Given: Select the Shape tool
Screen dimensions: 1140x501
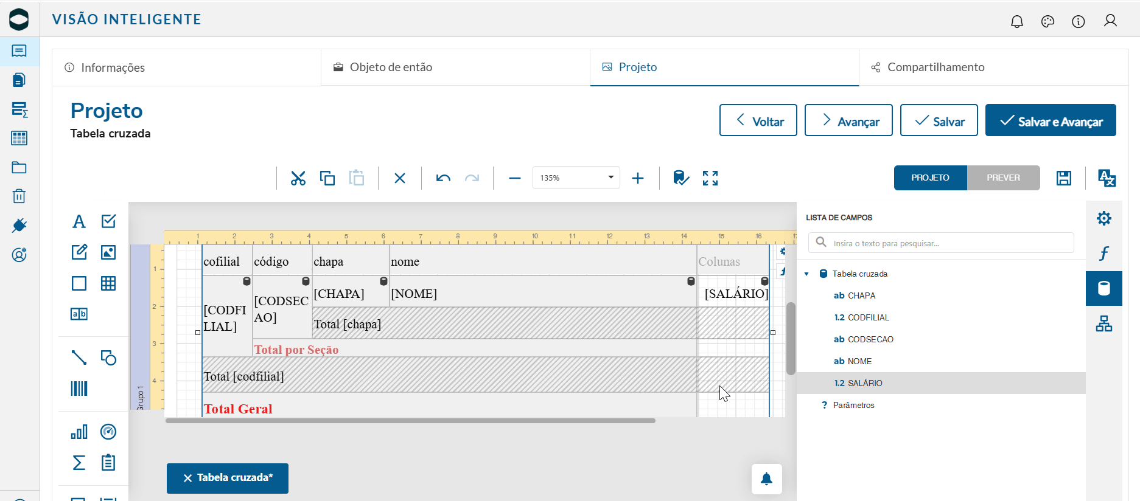Looking at the screenshot, I should (x=108, y=358).
